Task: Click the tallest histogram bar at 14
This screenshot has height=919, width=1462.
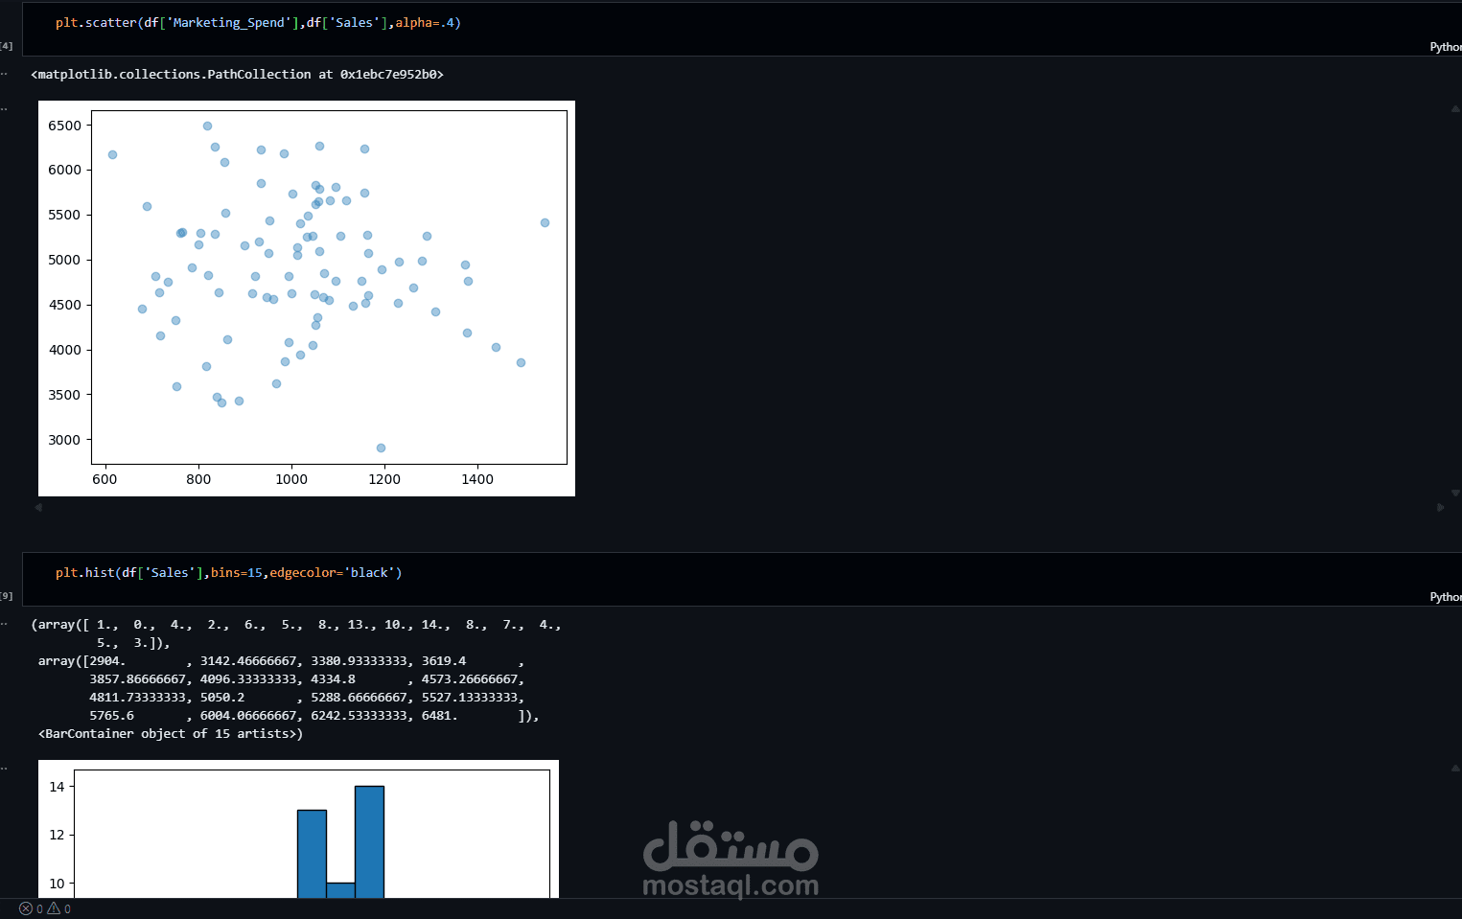Action: pyautogui.click(x=370, y=842)
